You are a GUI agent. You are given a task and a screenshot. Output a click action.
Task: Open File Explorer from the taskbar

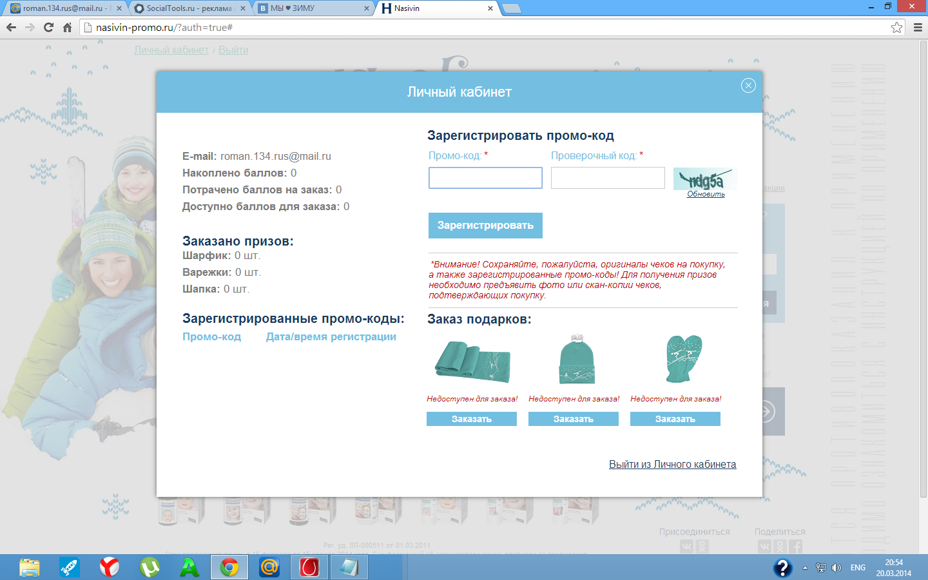[30, 568]
